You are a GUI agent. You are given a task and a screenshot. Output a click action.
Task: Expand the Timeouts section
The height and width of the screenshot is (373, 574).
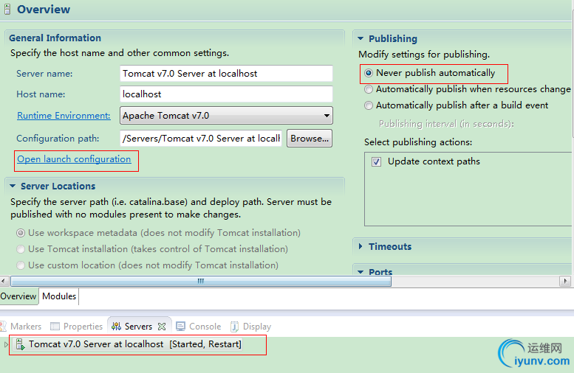coord(361,246)
